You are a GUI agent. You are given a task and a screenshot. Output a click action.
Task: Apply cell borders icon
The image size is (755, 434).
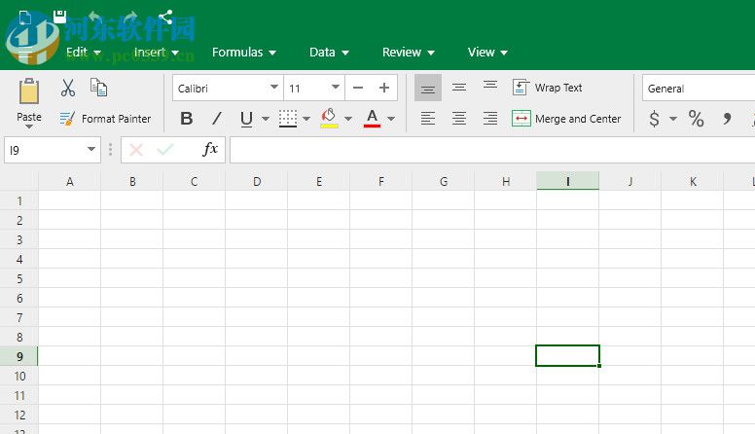[288, 119]
